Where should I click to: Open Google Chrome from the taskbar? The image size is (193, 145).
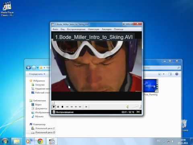click(40, 141)
